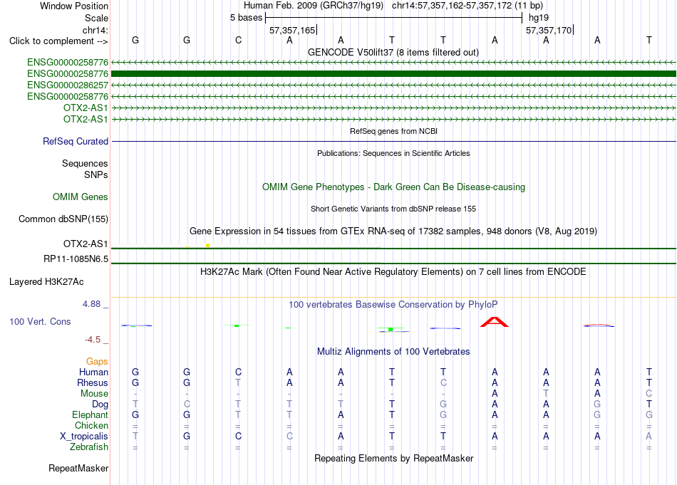
Task: Select the Zebrafish alignment row label
Action: (x=89, y=447)
